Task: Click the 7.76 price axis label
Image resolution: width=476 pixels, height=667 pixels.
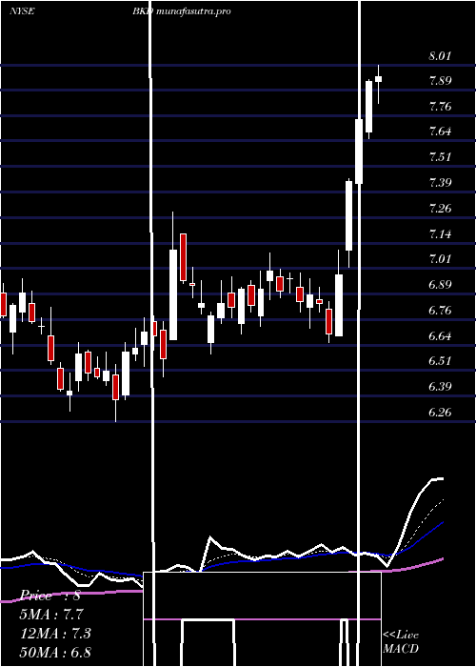Action: (440, 106)
